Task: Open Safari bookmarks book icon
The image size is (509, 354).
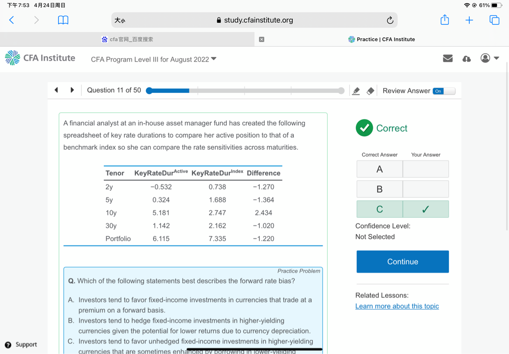Action: pos(63,20)
